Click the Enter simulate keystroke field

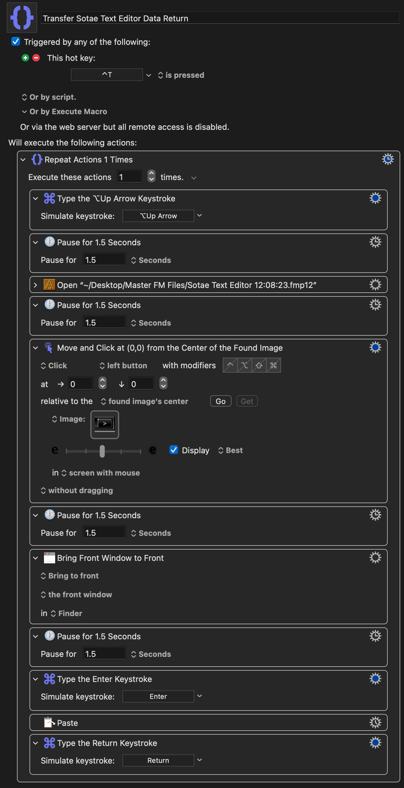tap(158, 696)
